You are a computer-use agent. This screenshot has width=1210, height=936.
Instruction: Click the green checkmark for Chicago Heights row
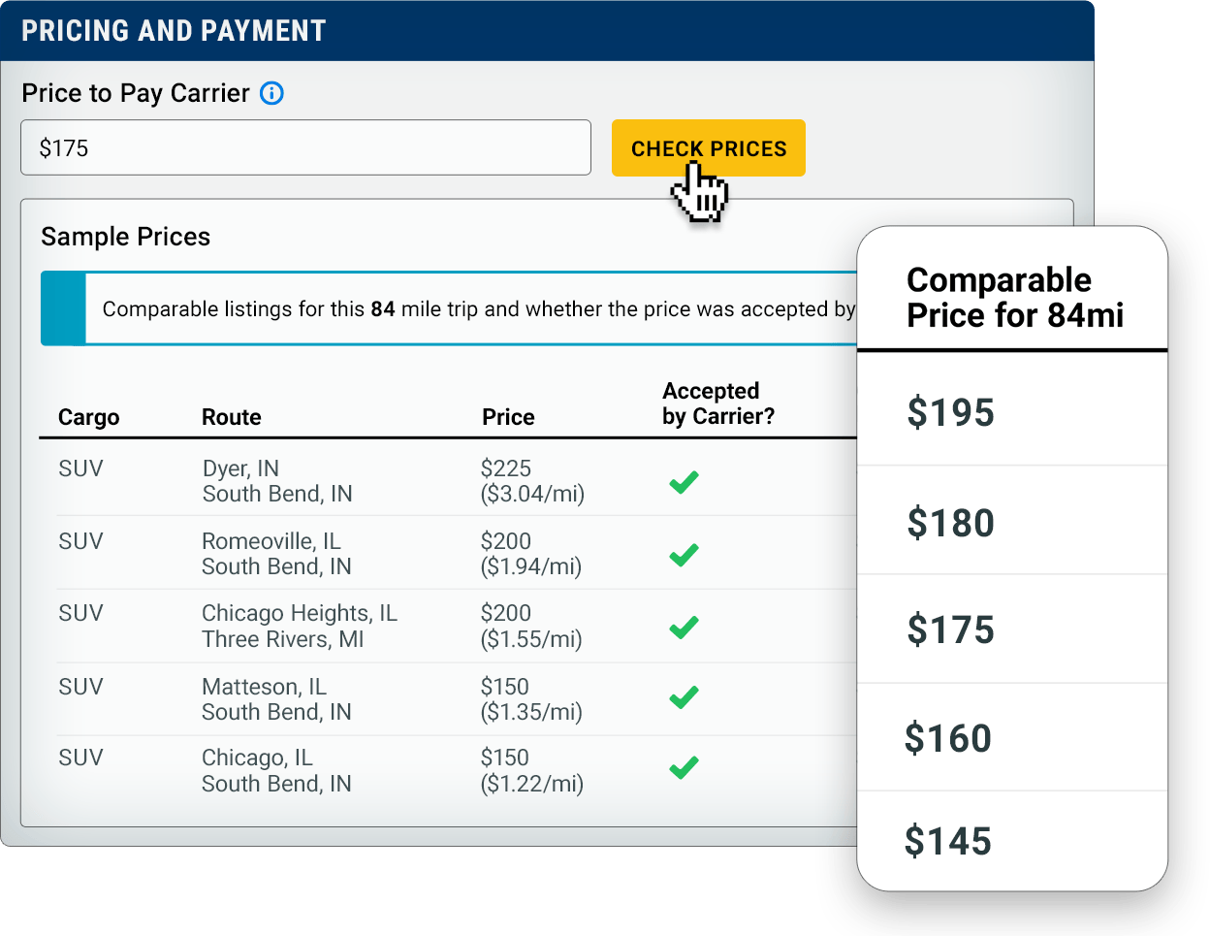tap(684, 628)
